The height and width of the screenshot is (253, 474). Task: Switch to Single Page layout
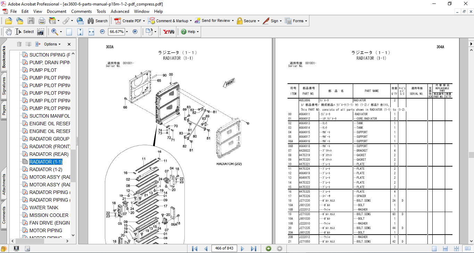coord(434,248)
